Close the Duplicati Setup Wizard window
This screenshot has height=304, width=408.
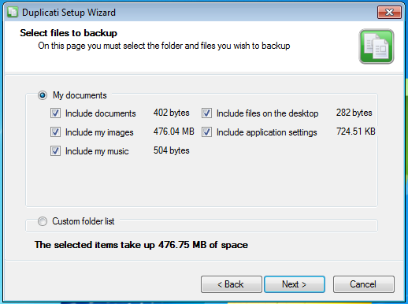[x=389, y=12]
